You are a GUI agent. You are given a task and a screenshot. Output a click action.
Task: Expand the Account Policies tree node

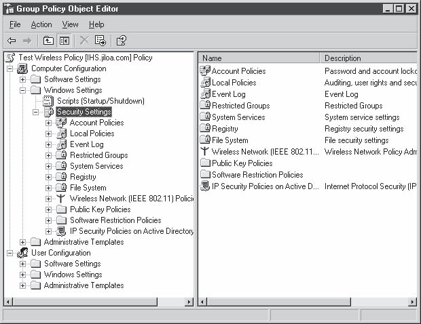(x=48, y=123)
